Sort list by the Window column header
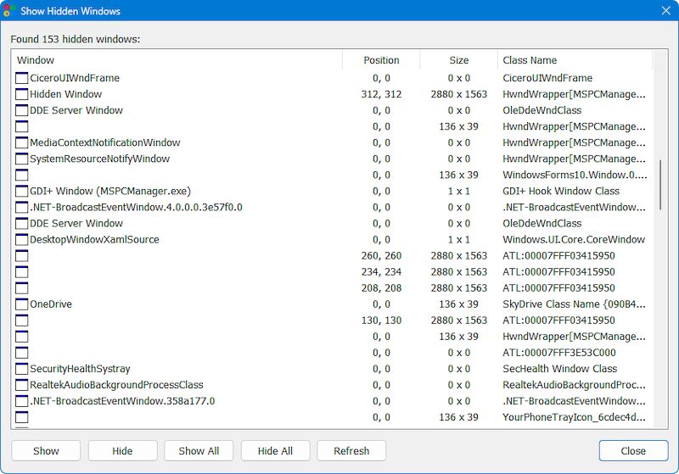The width and height of the screenshot is (679, 474). point(177,60)
